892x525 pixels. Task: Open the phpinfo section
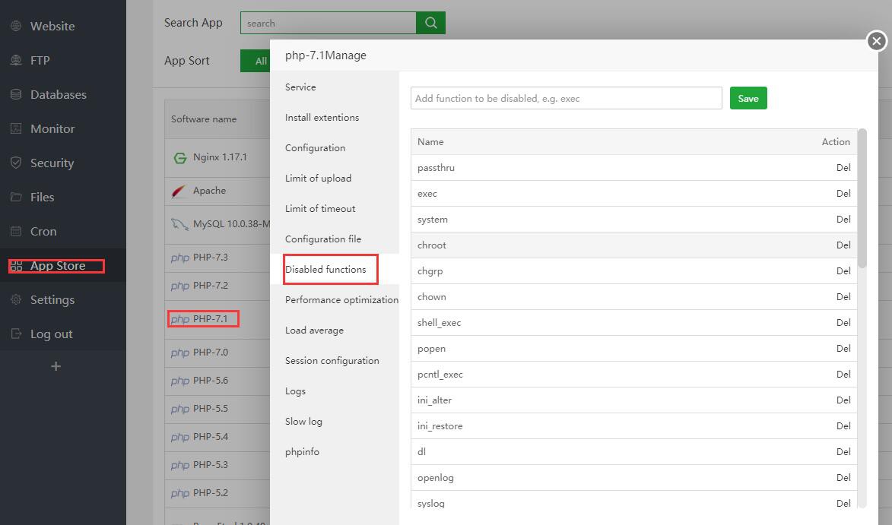302,452
